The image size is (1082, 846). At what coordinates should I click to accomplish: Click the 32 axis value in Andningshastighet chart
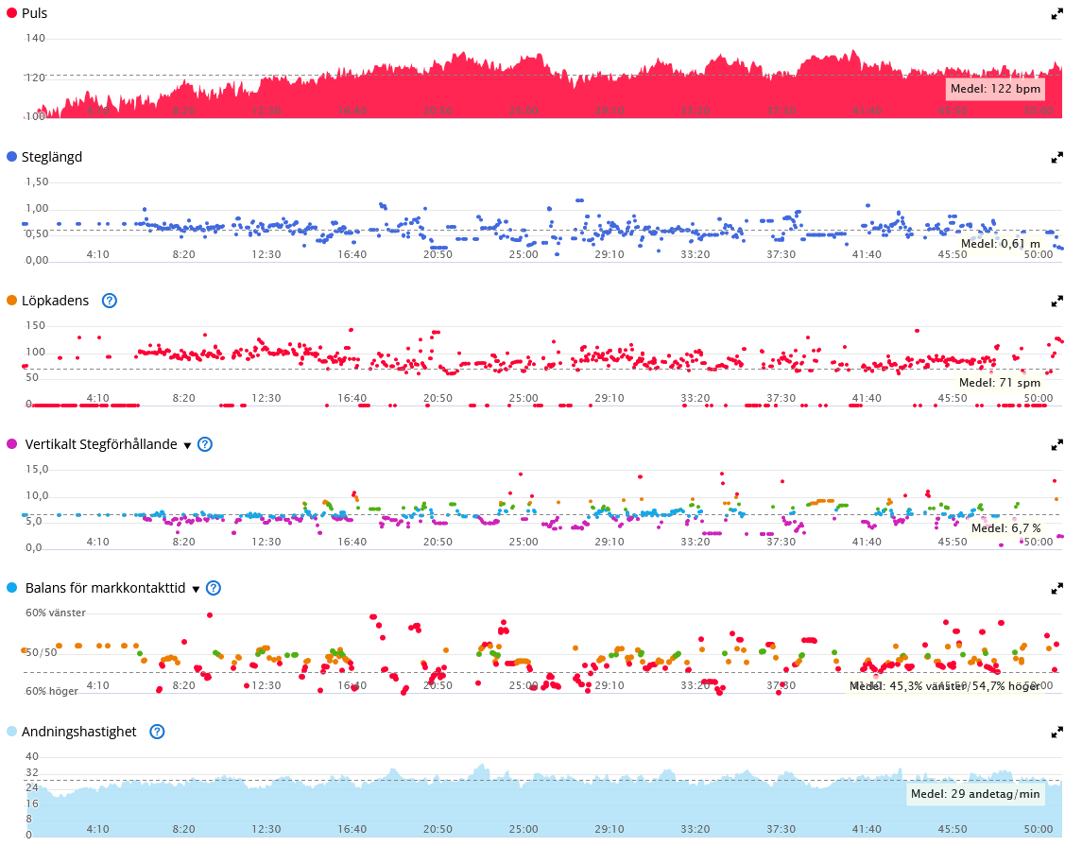[32, 772]
